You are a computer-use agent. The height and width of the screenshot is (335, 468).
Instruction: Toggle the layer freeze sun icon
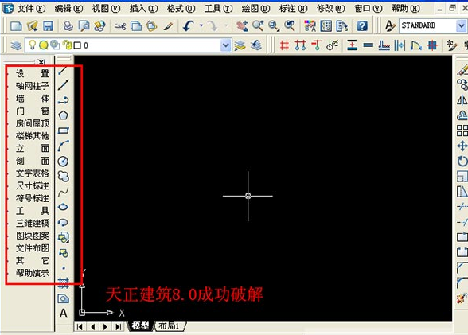click(44, 45)
